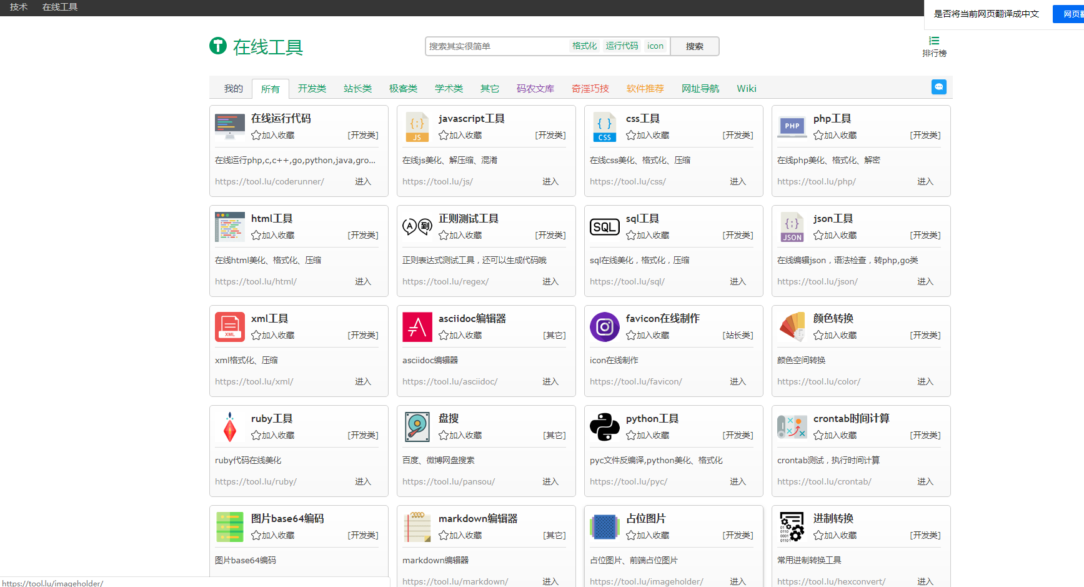Open the 颜色转换 color fan icon

coord(792,327)
